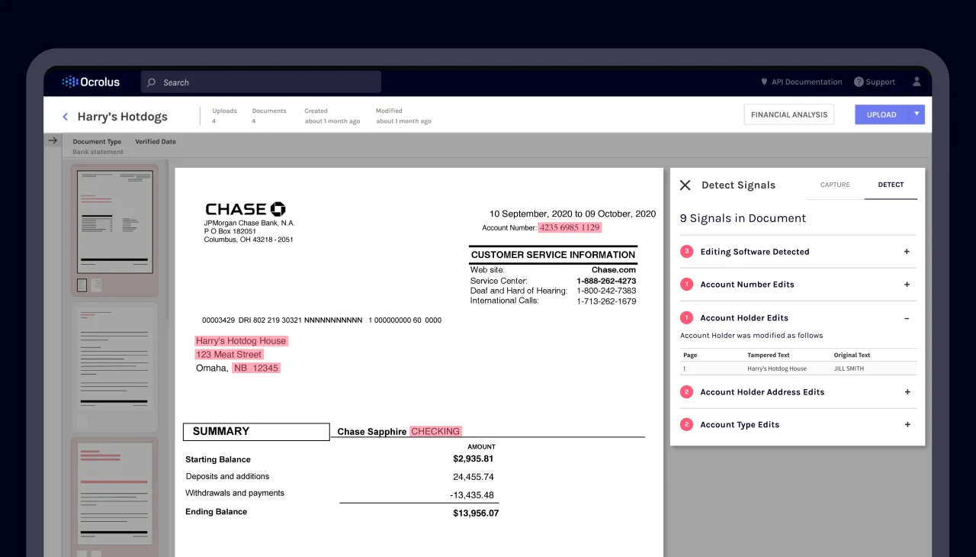Expand Editing Software Detected section

tap(907, 252)
